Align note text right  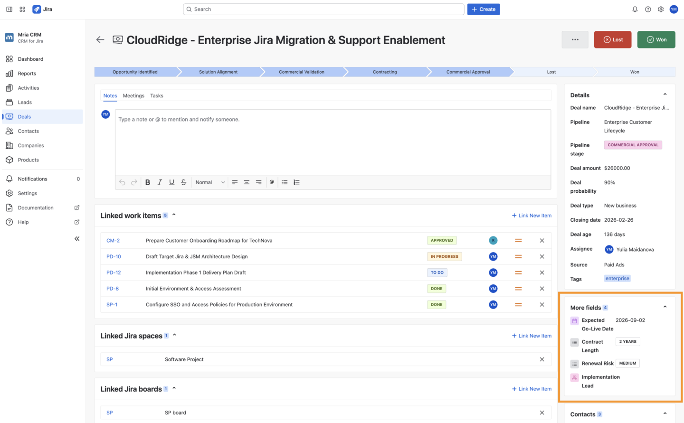coord(258,182)
